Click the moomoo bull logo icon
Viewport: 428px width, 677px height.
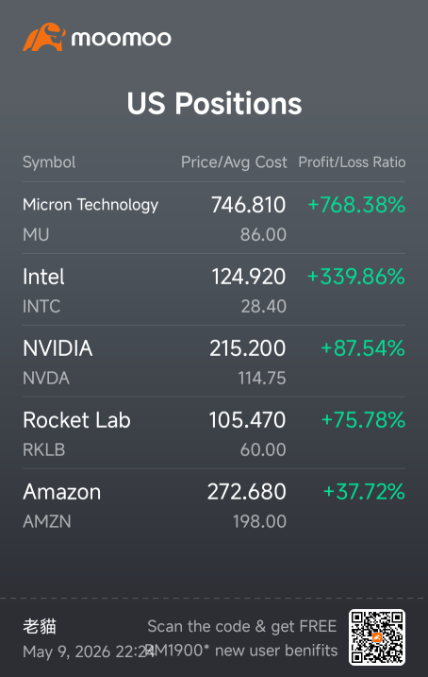click(x=44, y=37)
